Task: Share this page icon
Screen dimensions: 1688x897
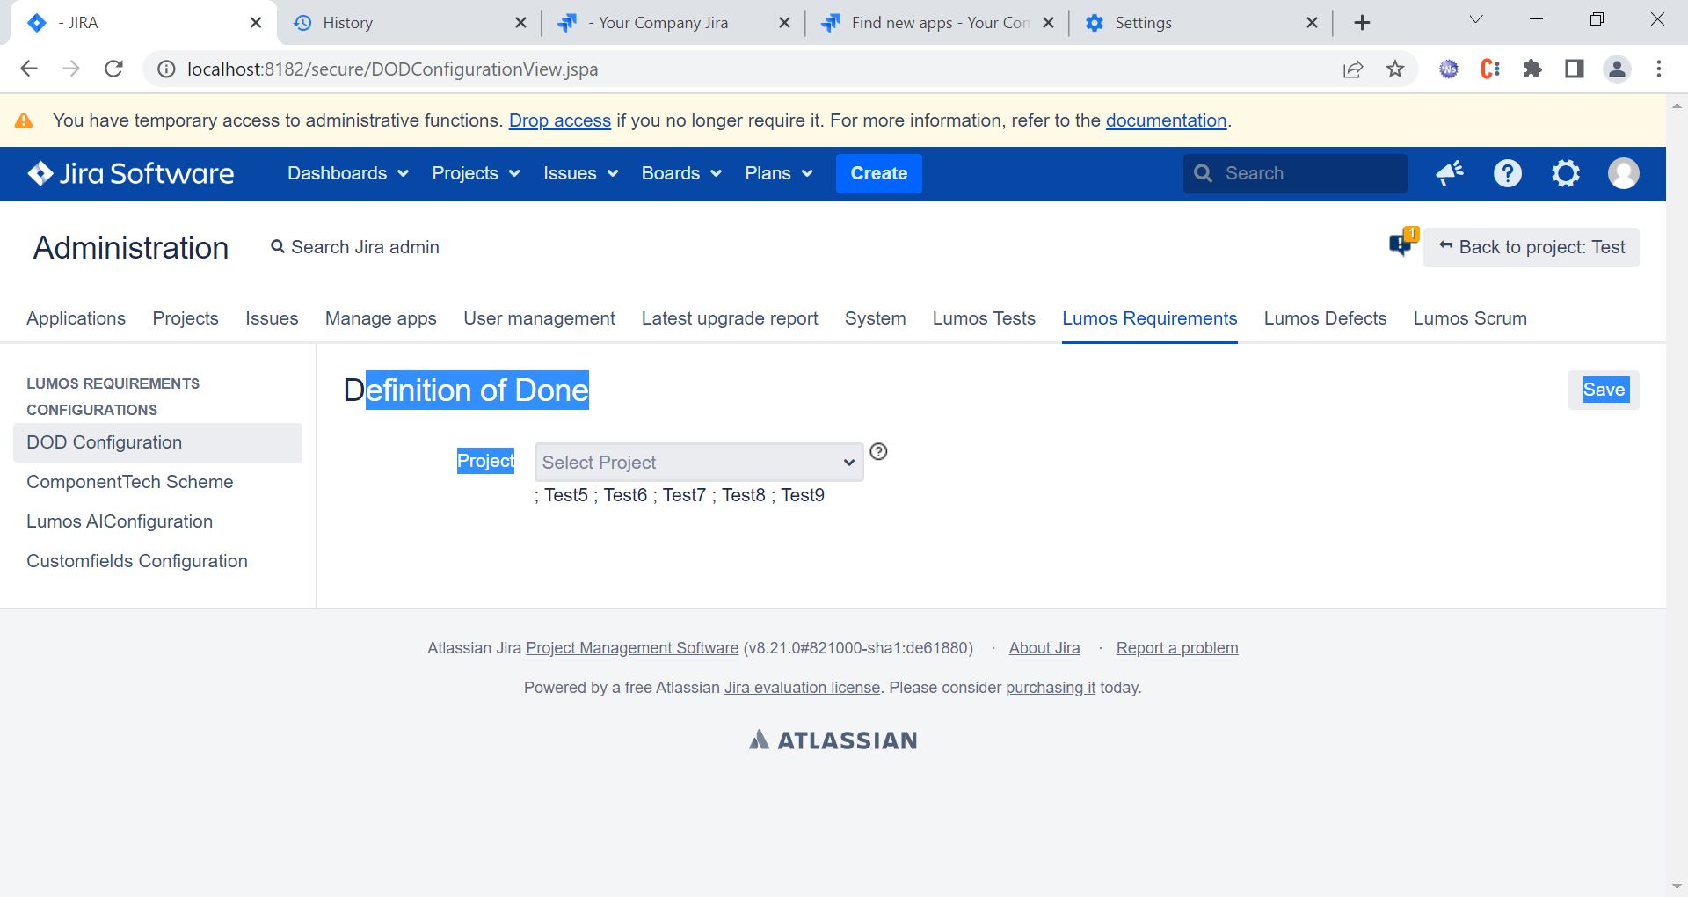Action: click(x=1353, y=69)
